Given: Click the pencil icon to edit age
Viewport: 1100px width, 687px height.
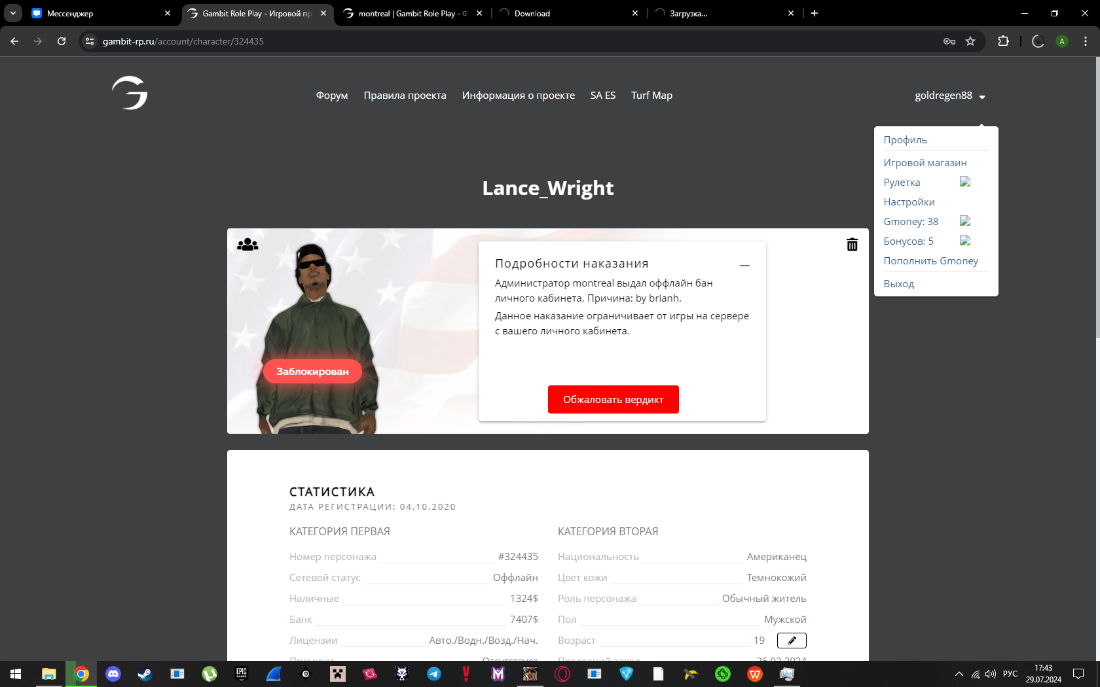Looking at the screenshot, I should point(791,641).
